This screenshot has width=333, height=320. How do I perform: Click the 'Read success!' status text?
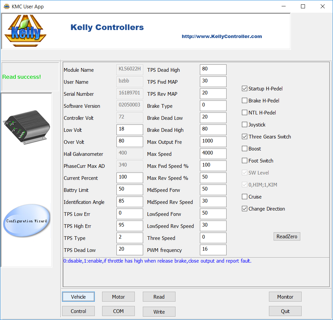pyautogui.click(x=21, y=77)
